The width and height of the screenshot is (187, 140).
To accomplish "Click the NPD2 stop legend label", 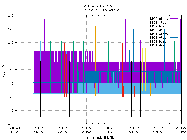I will [x=158, y=22].
